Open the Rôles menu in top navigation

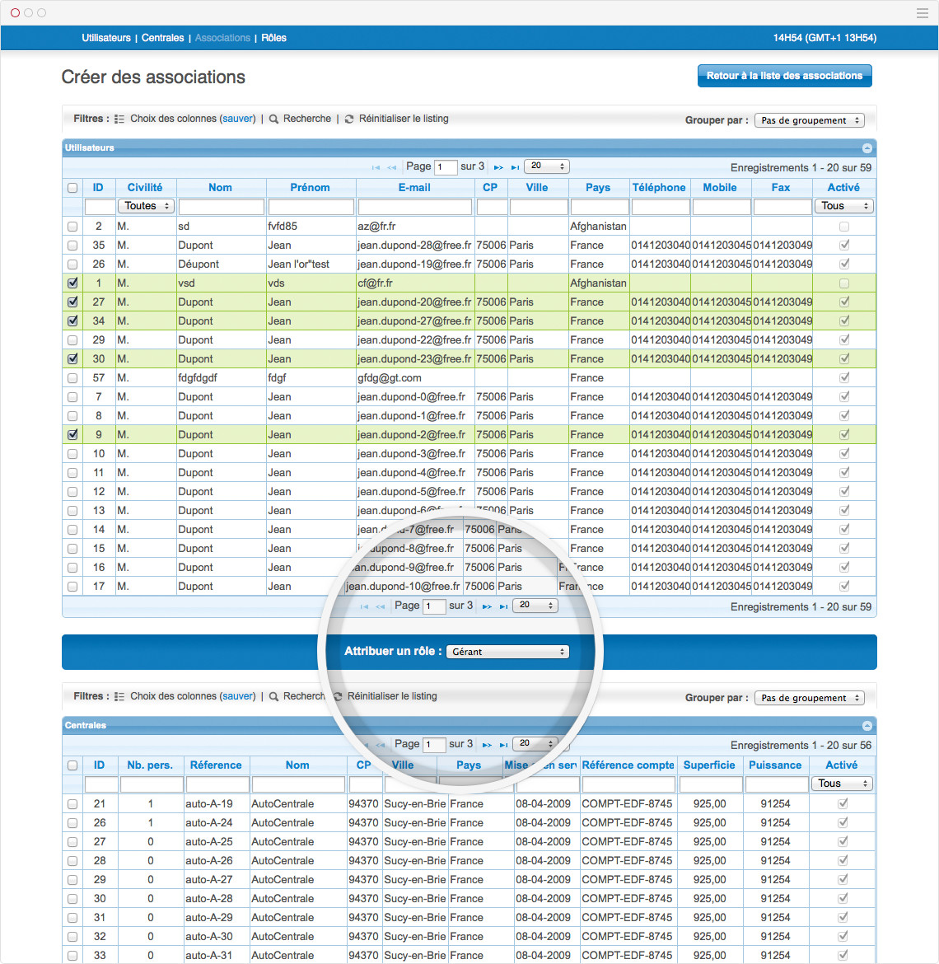274,38
